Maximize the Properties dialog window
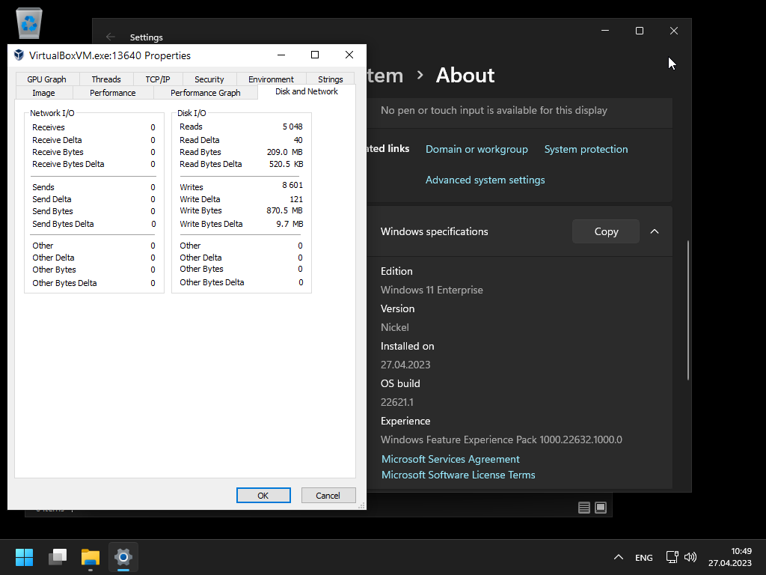The height and width of the screenshot is (575, 766). (x=315, y=55)
